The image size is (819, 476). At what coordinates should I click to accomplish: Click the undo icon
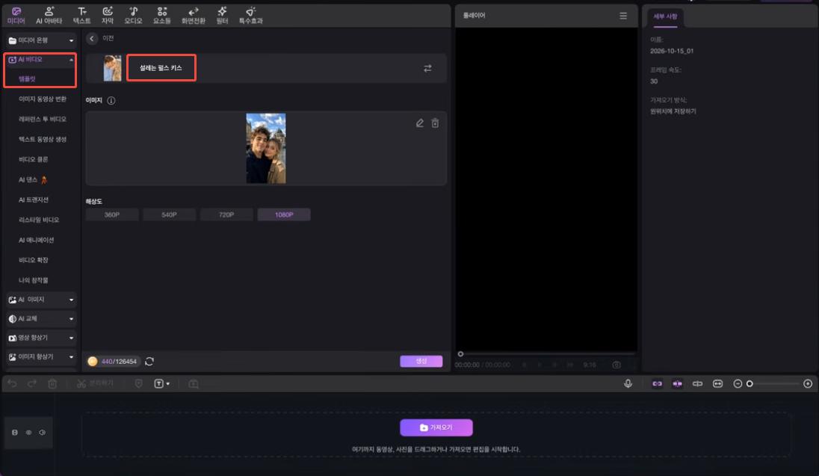click(12, 383)
